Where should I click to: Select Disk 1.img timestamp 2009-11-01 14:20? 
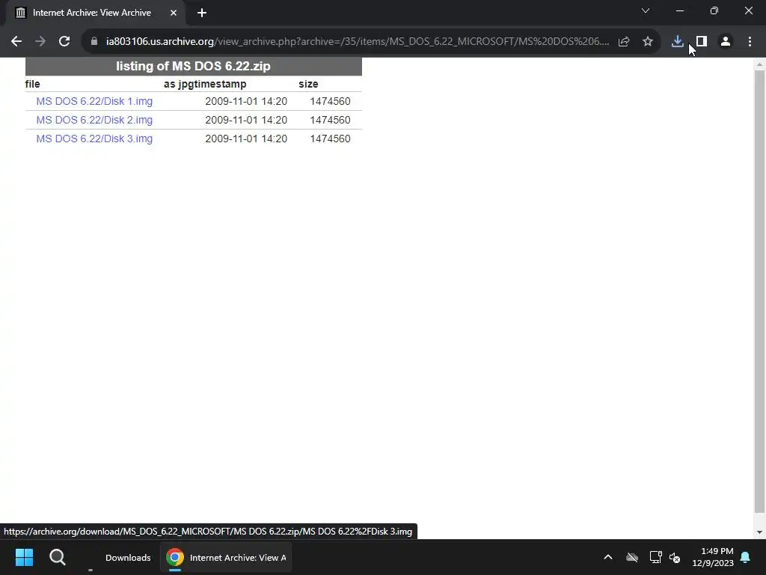(246, 101)
